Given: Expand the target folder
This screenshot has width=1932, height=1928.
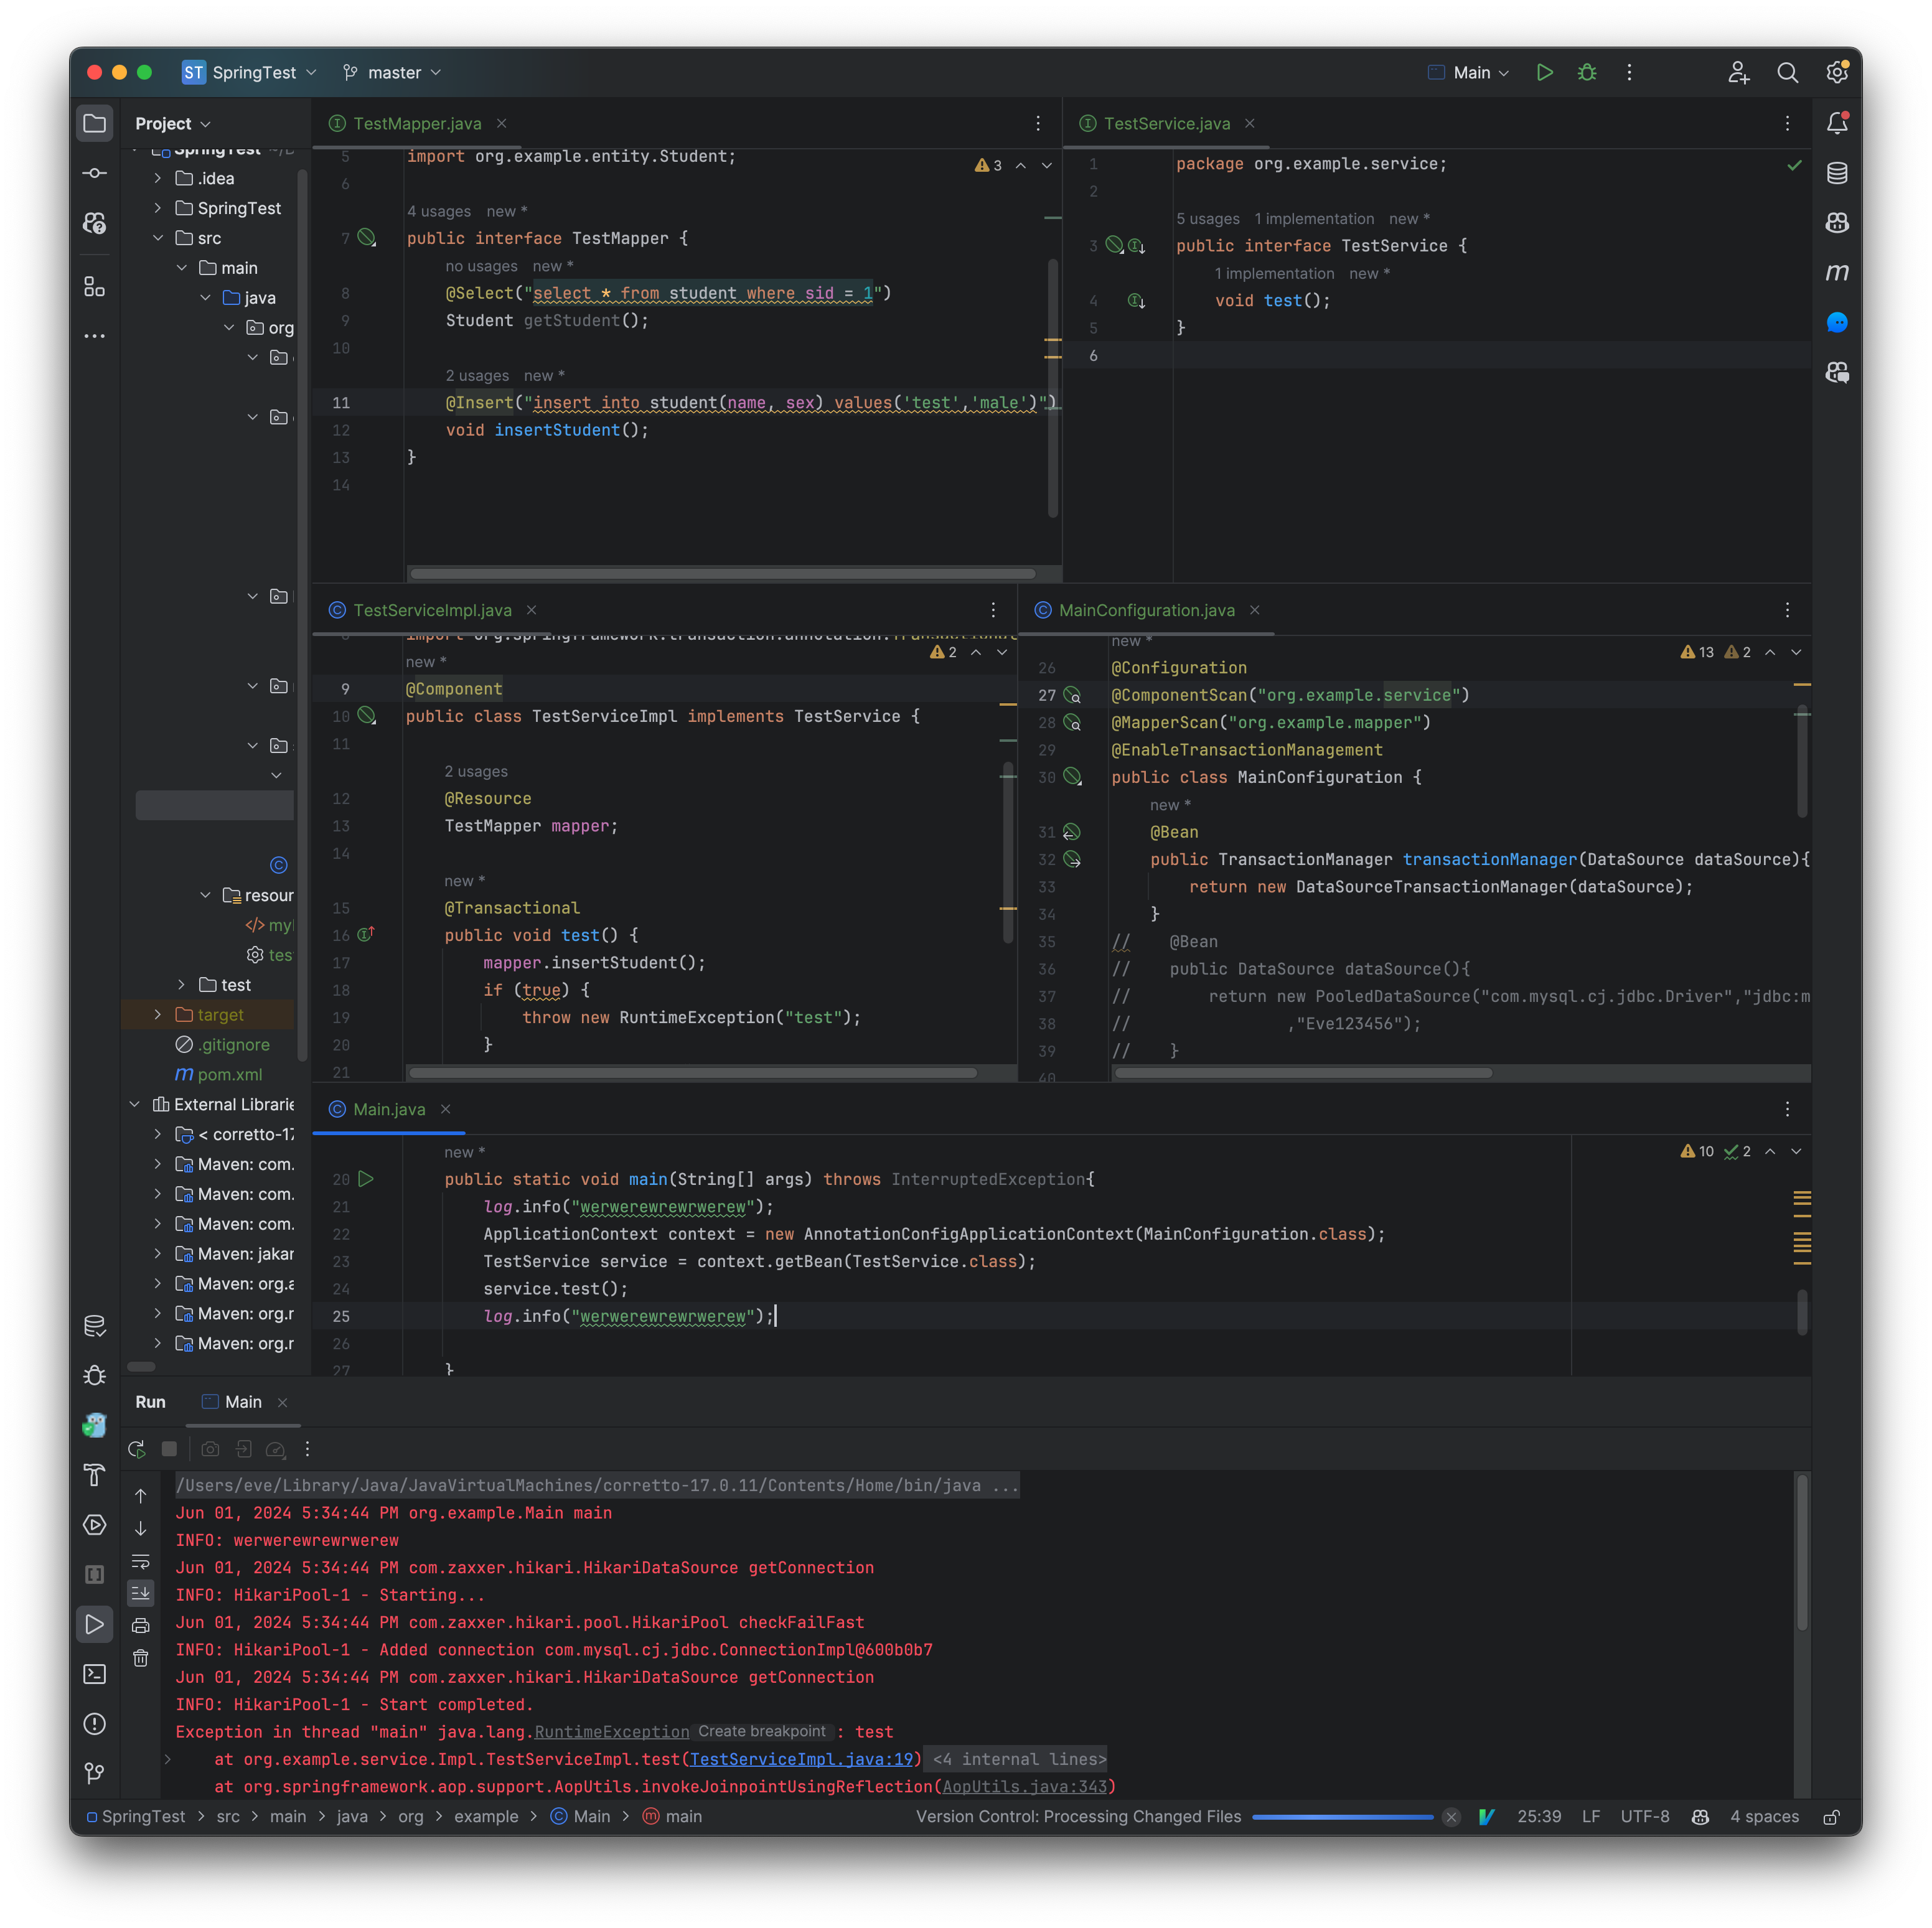Looking at the screenshot, I should [158, 1015].
